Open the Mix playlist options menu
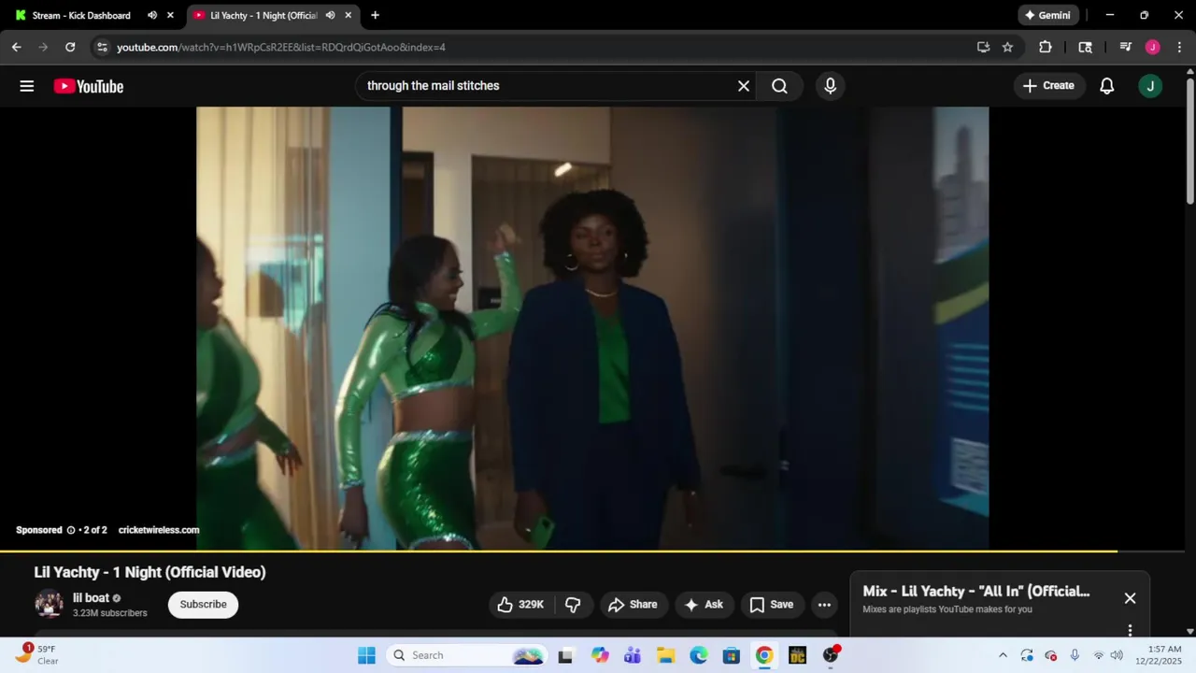Screen dimensions: 1196x673 click(1130, 630)
